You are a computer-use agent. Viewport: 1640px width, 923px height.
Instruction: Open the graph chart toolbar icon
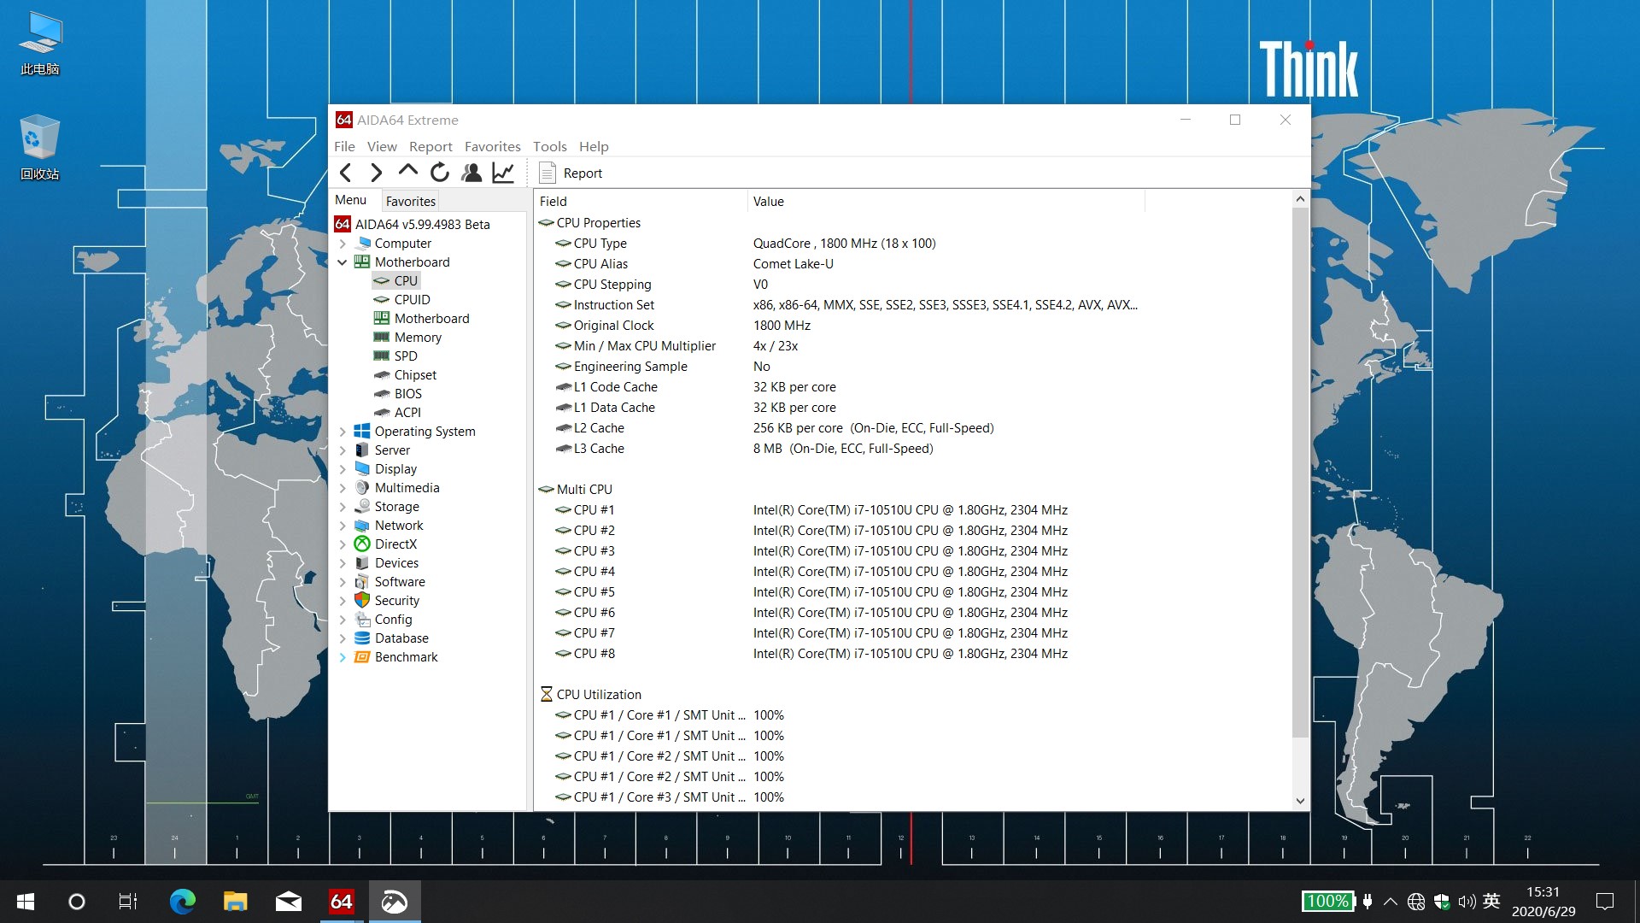point(503,173)
